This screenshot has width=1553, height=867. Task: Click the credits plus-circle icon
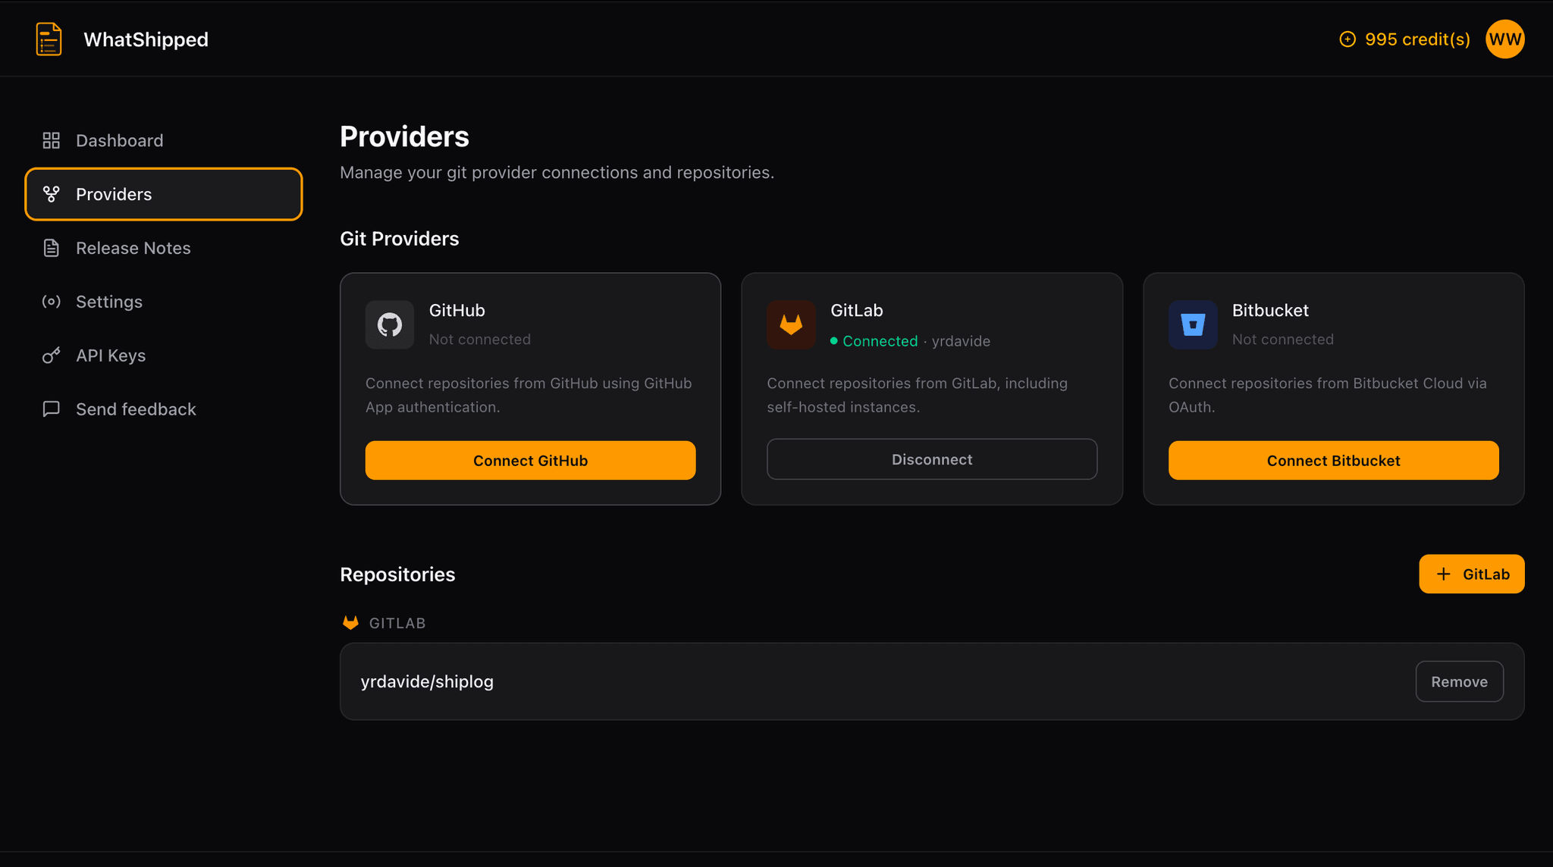[1347, 39]
